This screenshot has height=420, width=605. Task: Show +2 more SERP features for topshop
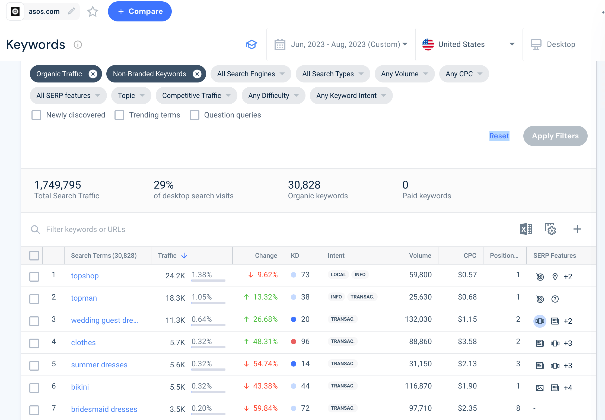[568, 277]
